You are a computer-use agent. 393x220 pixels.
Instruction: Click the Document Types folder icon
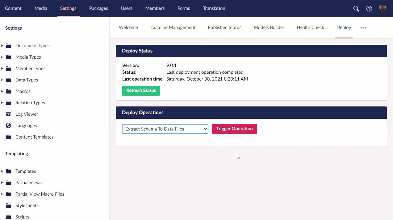pos(9,46)
